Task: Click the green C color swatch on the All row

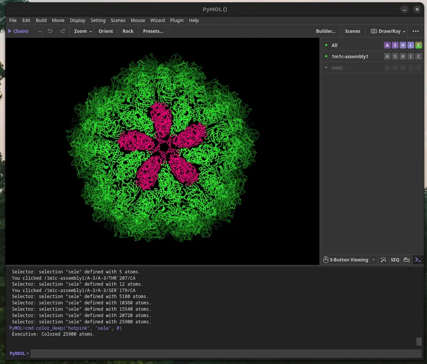Action: (x=419, y=45)
